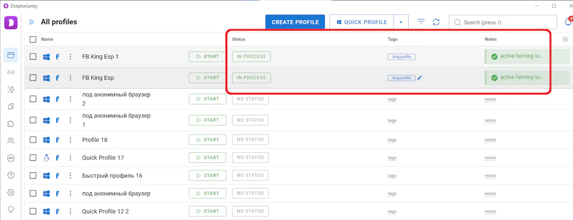Start the FB King Esp profile
The image size is (573, 220).
[207, 78]
